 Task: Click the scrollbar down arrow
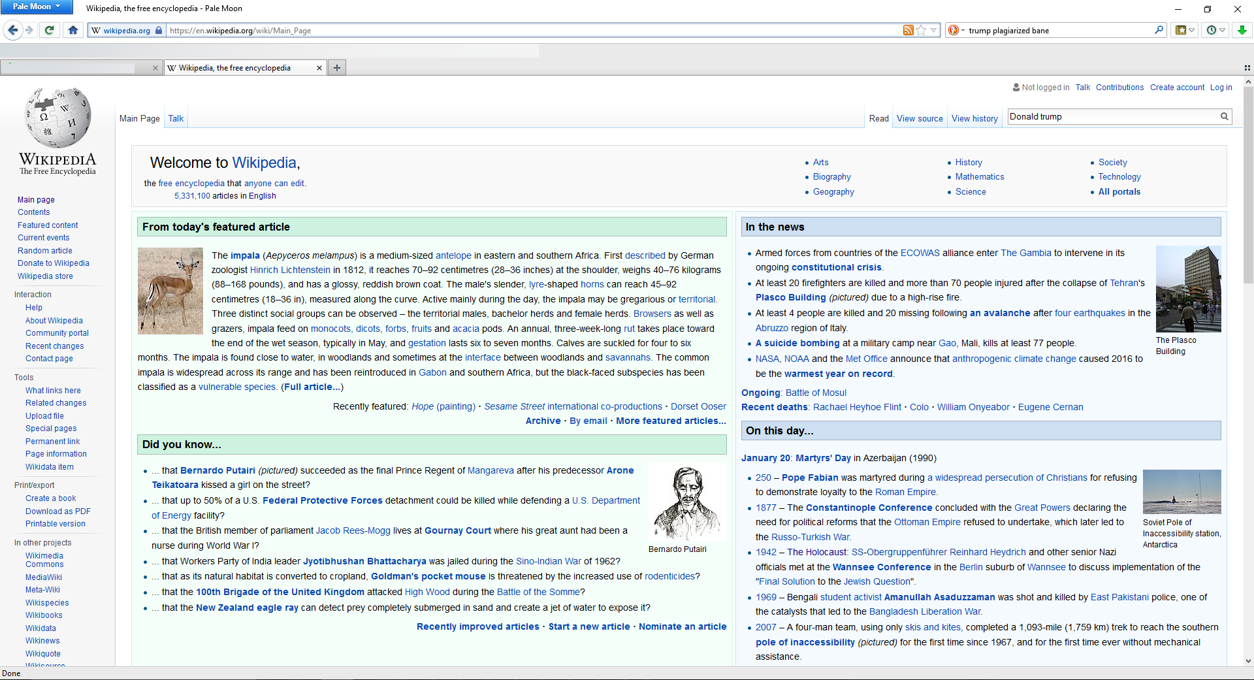point(1248,660)
